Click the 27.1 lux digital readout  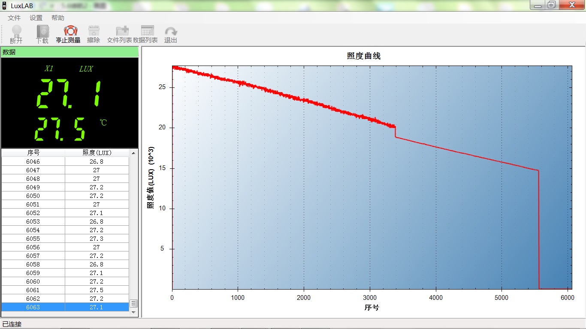pyautogui.click(x=69, y=94)
